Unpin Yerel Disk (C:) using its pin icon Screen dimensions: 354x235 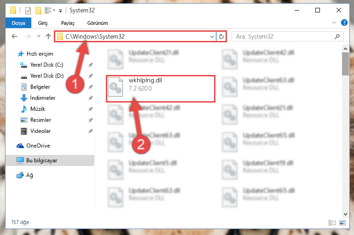coord(91,65)
